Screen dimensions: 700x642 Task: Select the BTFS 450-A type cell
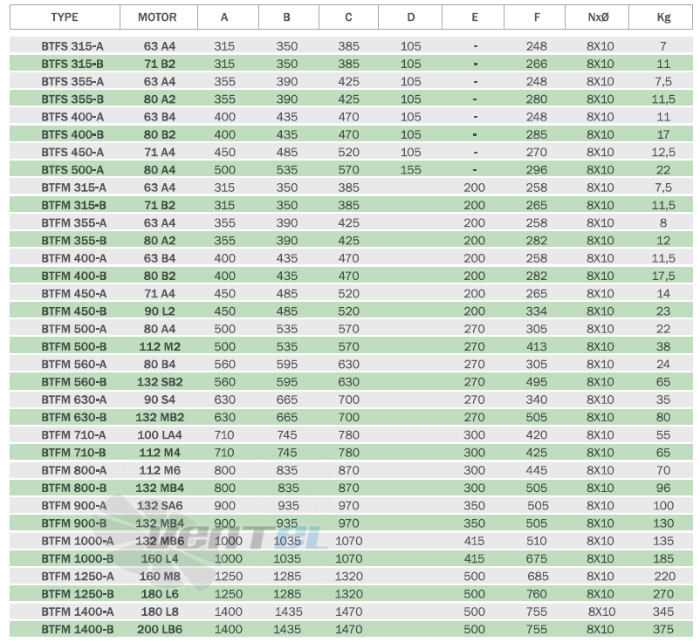coord(72,152)
